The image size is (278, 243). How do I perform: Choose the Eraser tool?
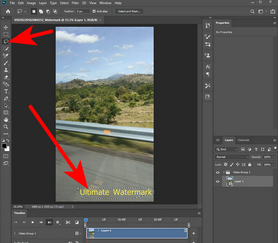(6, 77)
